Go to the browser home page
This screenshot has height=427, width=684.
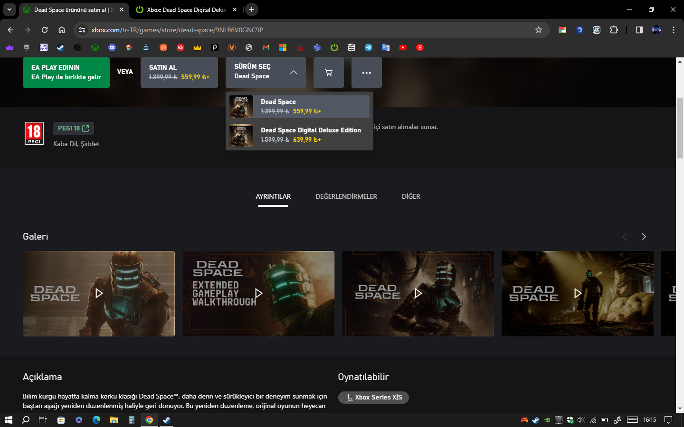click(x=62, y=30)
